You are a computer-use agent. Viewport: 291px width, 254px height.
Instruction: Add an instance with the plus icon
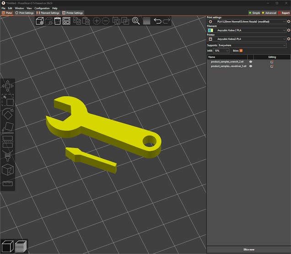tap(97, 21)
